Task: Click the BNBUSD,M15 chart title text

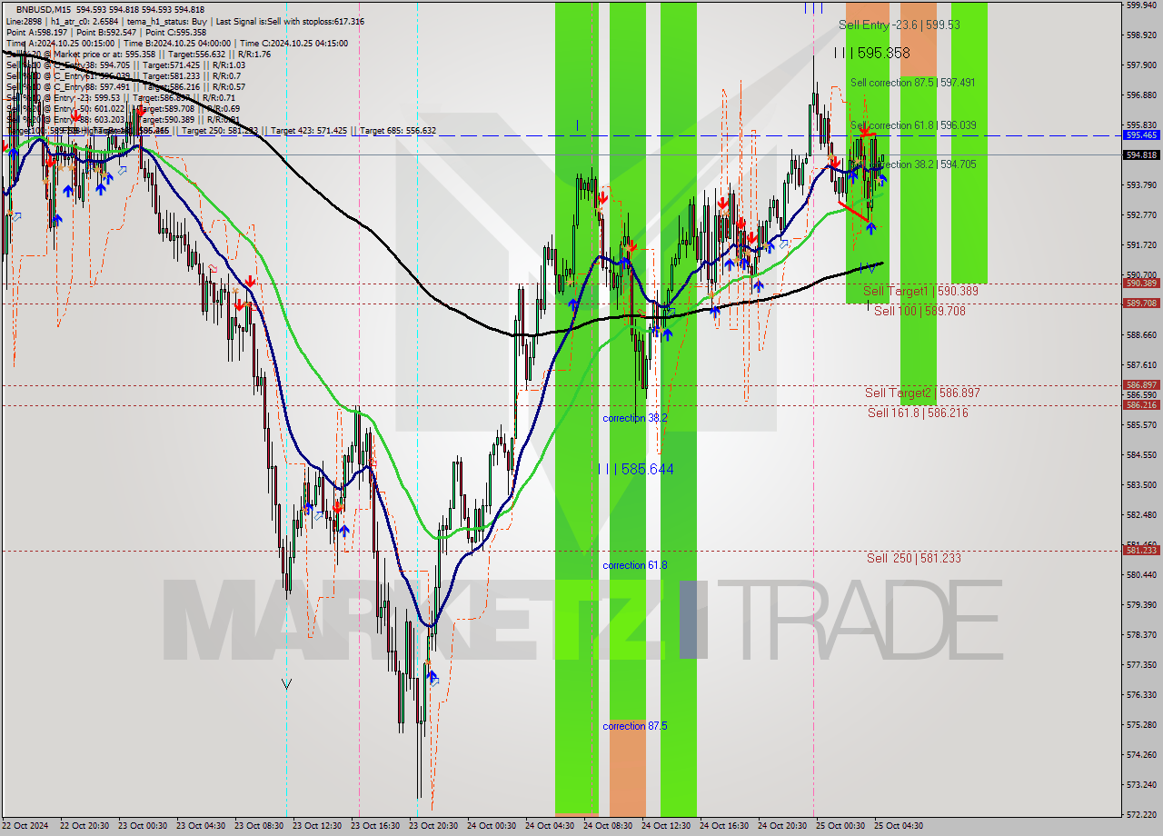Action: [45, 9]
